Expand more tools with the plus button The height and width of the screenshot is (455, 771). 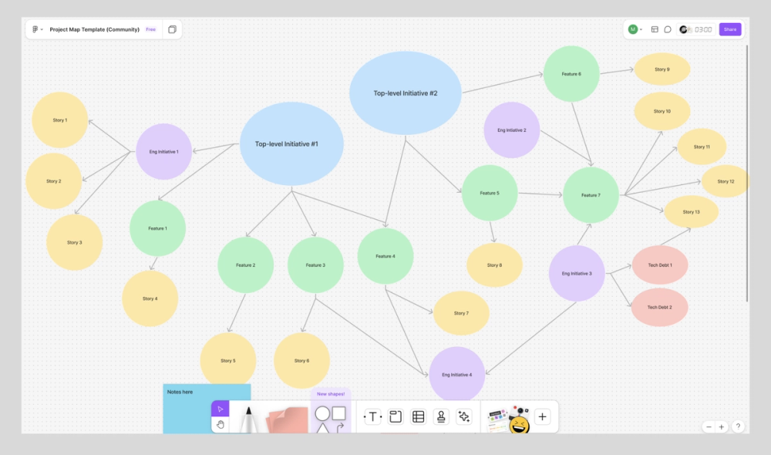coord(542,416)
